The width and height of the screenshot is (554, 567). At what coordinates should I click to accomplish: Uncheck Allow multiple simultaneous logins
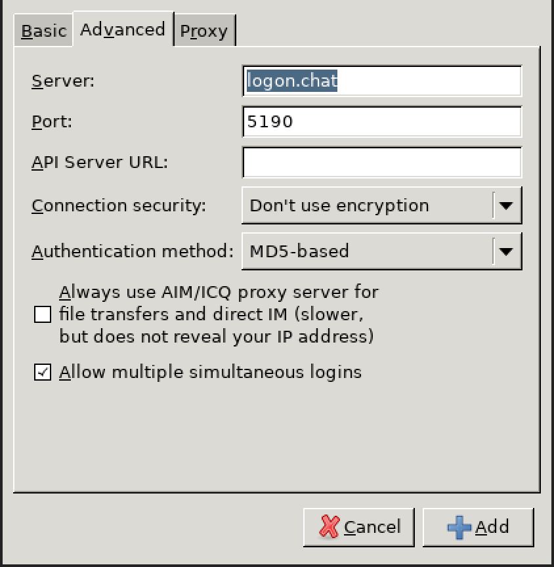coord(43,372)
